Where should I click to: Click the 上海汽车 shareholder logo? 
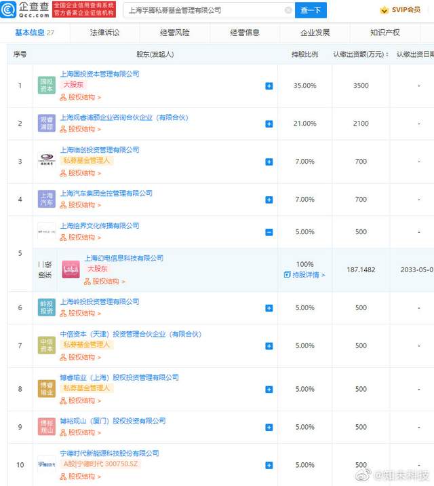coord(46,200)
